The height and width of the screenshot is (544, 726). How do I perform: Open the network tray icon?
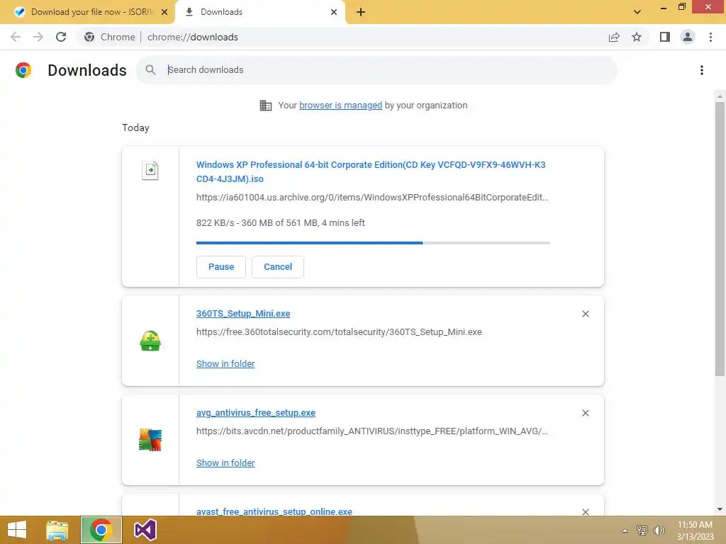click(642, 531)
